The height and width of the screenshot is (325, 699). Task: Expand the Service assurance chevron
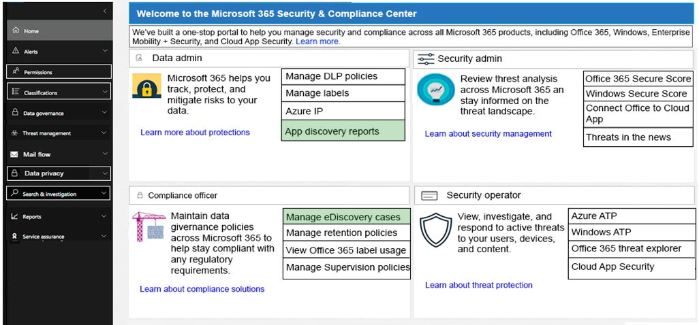[x=104, y=236]
